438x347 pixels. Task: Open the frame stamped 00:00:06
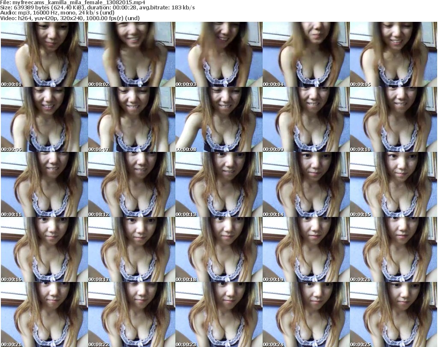point(44,119)
